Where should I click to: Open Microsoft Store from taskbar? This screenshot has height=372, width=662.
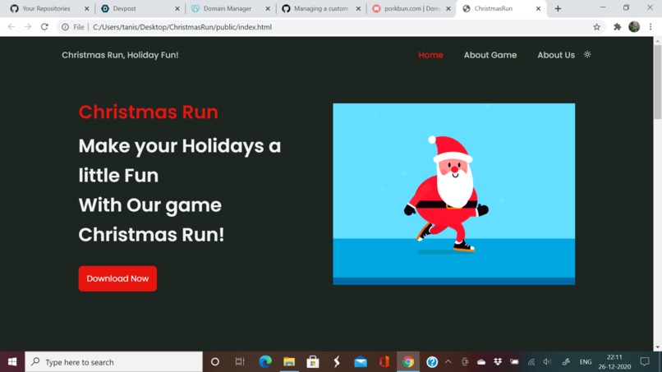click(313, 362)
